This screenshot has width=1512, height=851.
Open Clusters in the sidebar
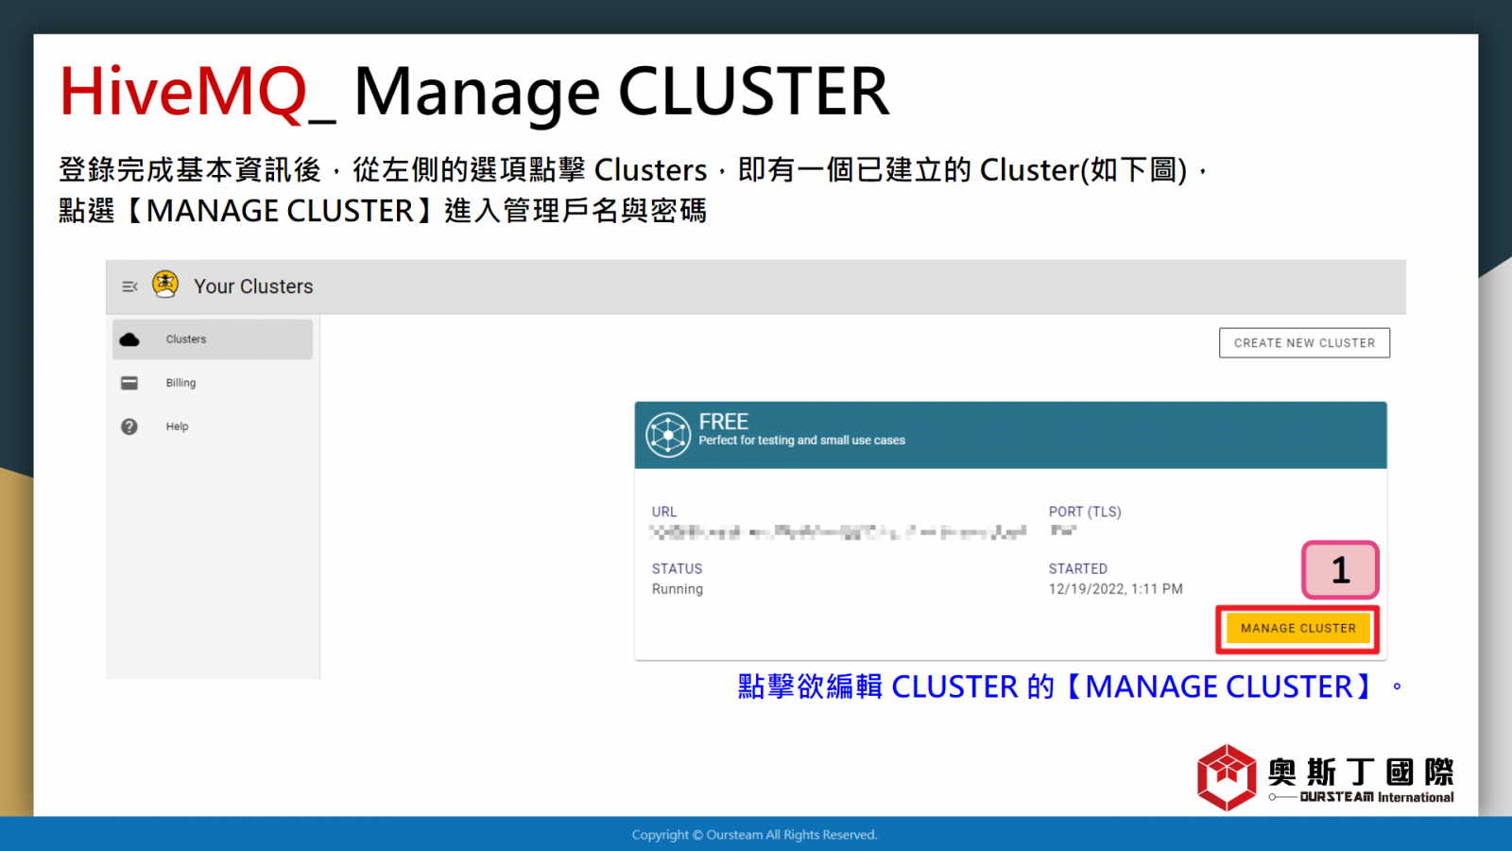213,339
